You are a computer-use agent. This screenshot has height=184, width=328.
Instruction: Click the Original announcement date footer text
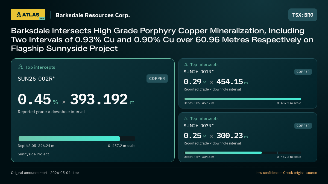[x=45, y=173]
